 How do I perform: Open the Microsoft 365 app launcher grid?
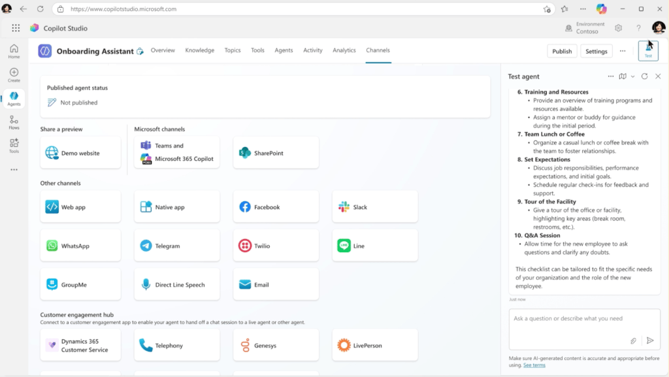(x=15, y=28)
